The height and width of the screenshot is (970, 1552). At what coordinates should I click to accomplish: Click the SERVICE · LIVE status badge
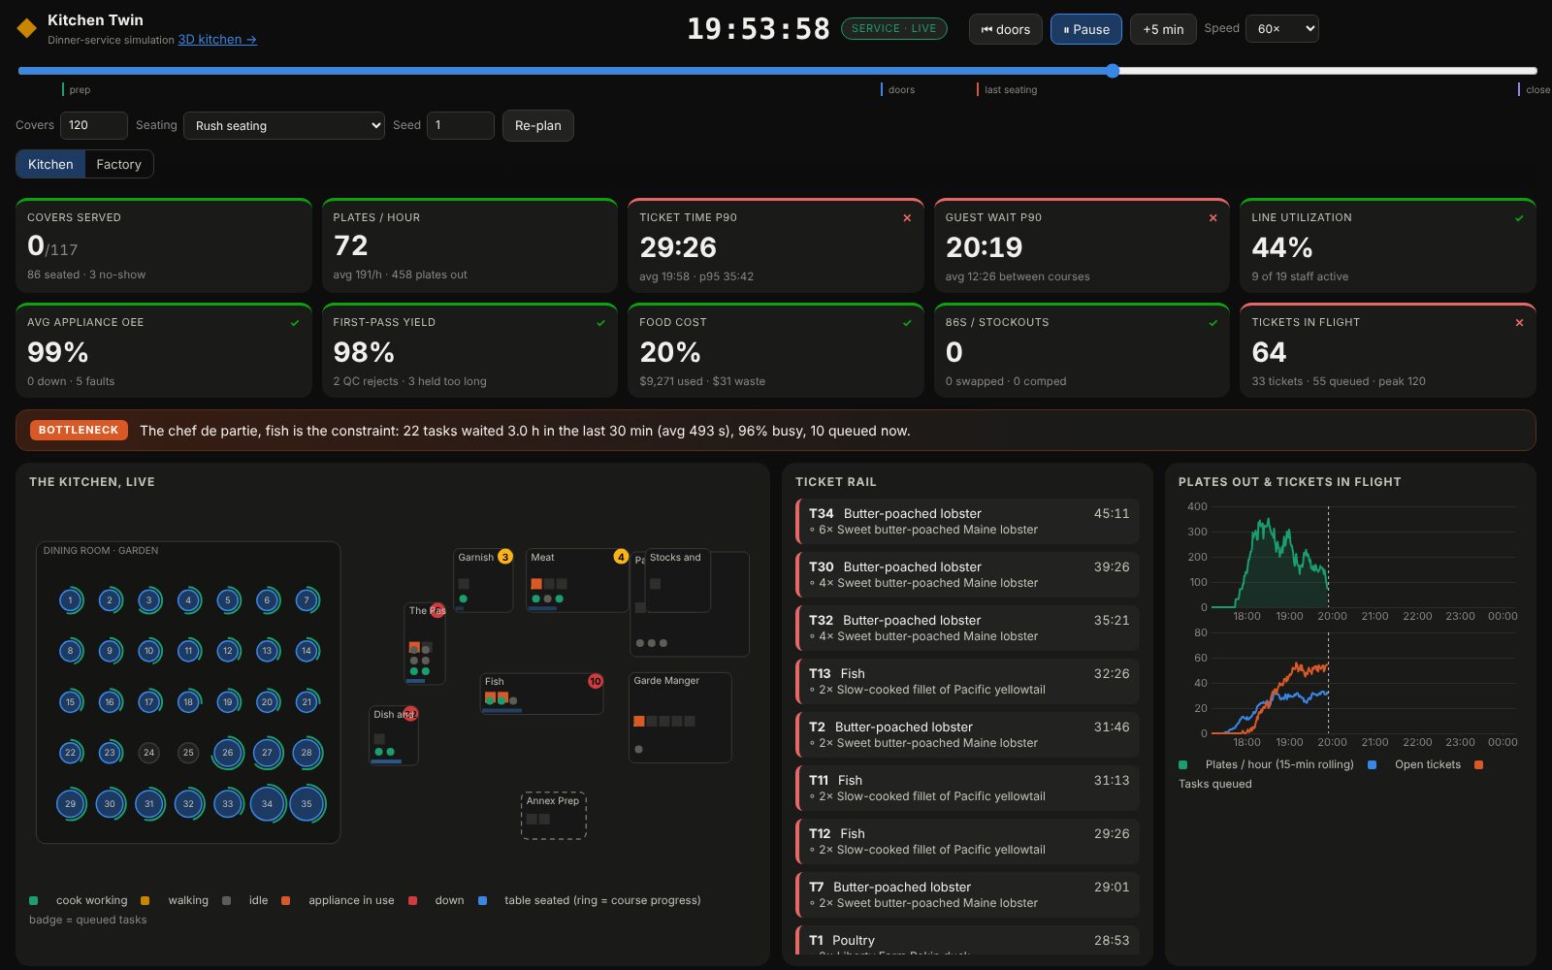pos(894,29)
